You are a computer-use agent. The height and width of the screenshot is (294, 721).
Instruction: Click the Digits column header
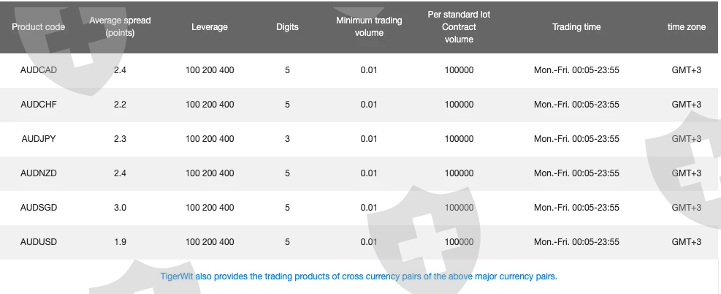(x=287, y=26)
